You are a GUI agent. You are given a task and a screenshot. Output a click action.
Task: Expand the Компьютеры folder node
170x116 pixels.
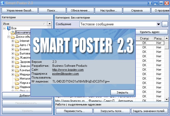click(13, 70)
